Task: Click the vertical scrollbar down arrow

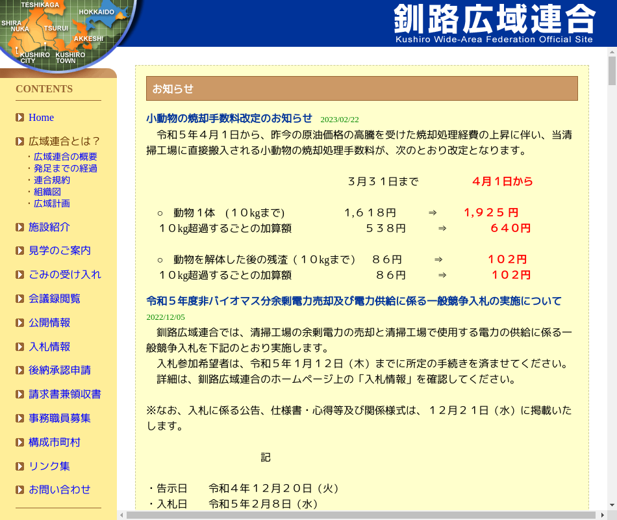Action: point(612,504)
